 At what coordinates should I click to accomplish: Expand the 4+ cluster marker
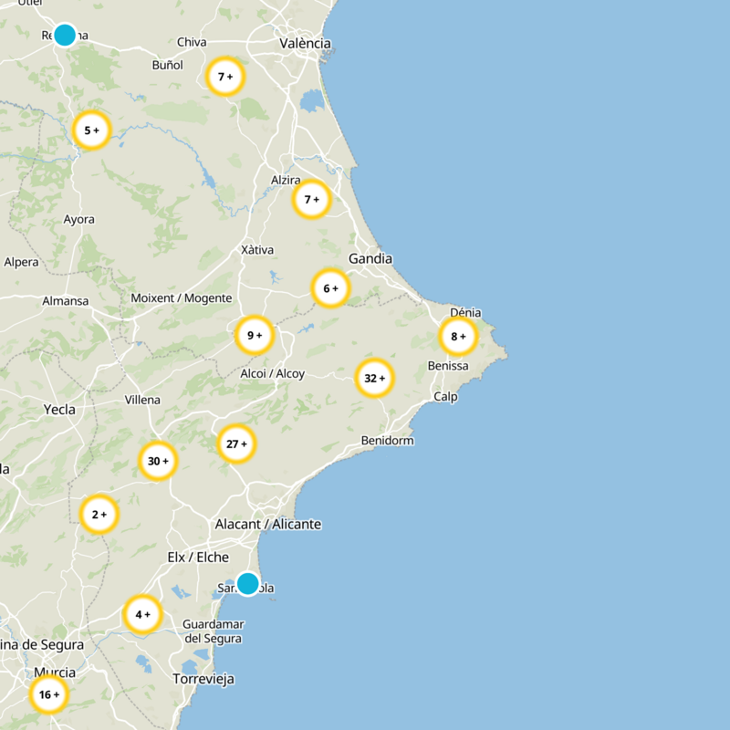pos(143,614)
